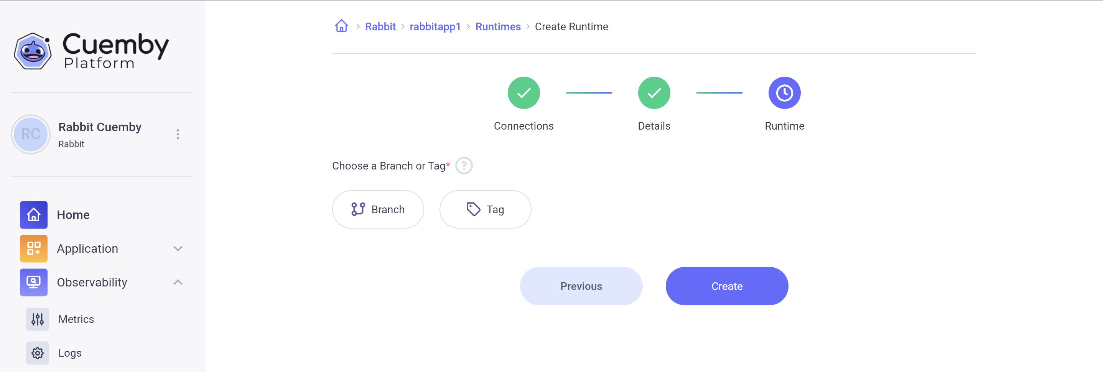Viewport: 1103px width, 372px height.
Task: Click the Application grid icon
Action: (33, 248)
